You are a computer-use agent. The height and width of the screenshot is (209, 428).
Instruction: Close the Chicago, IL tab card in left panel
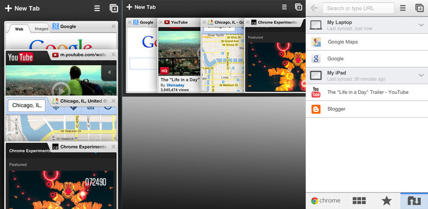click(x=113, y=101)
